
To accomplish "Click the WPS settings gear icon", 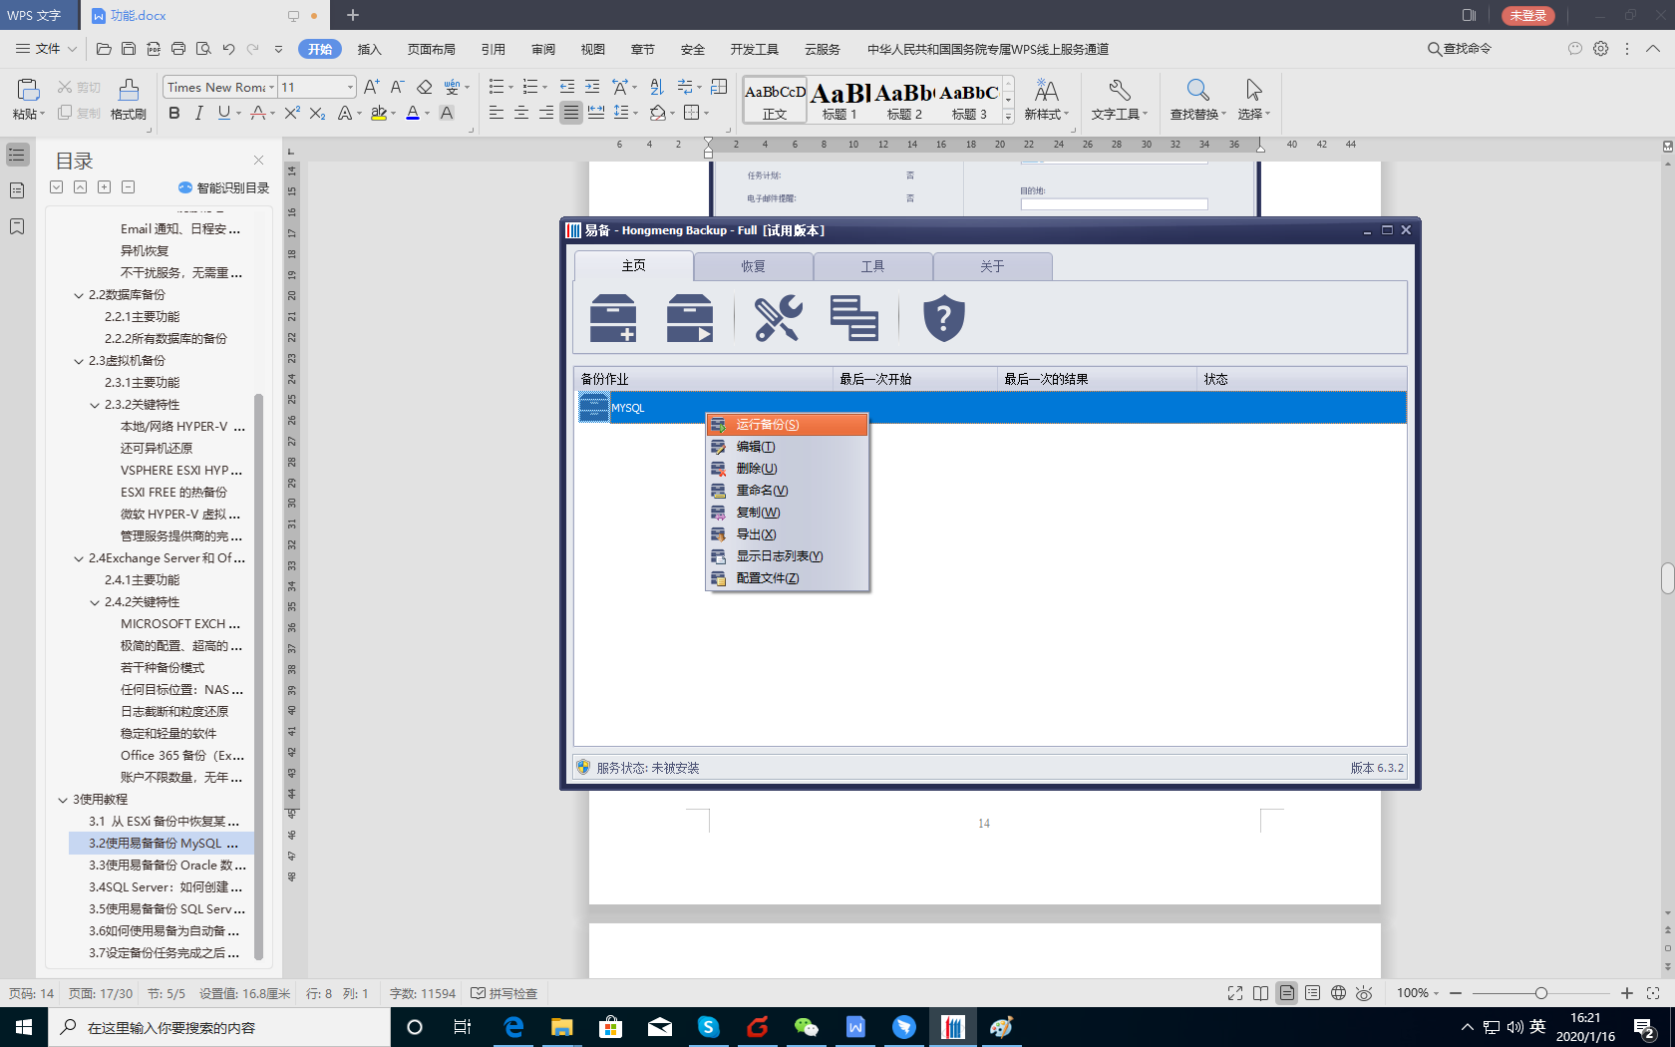I will point(1601,49).
